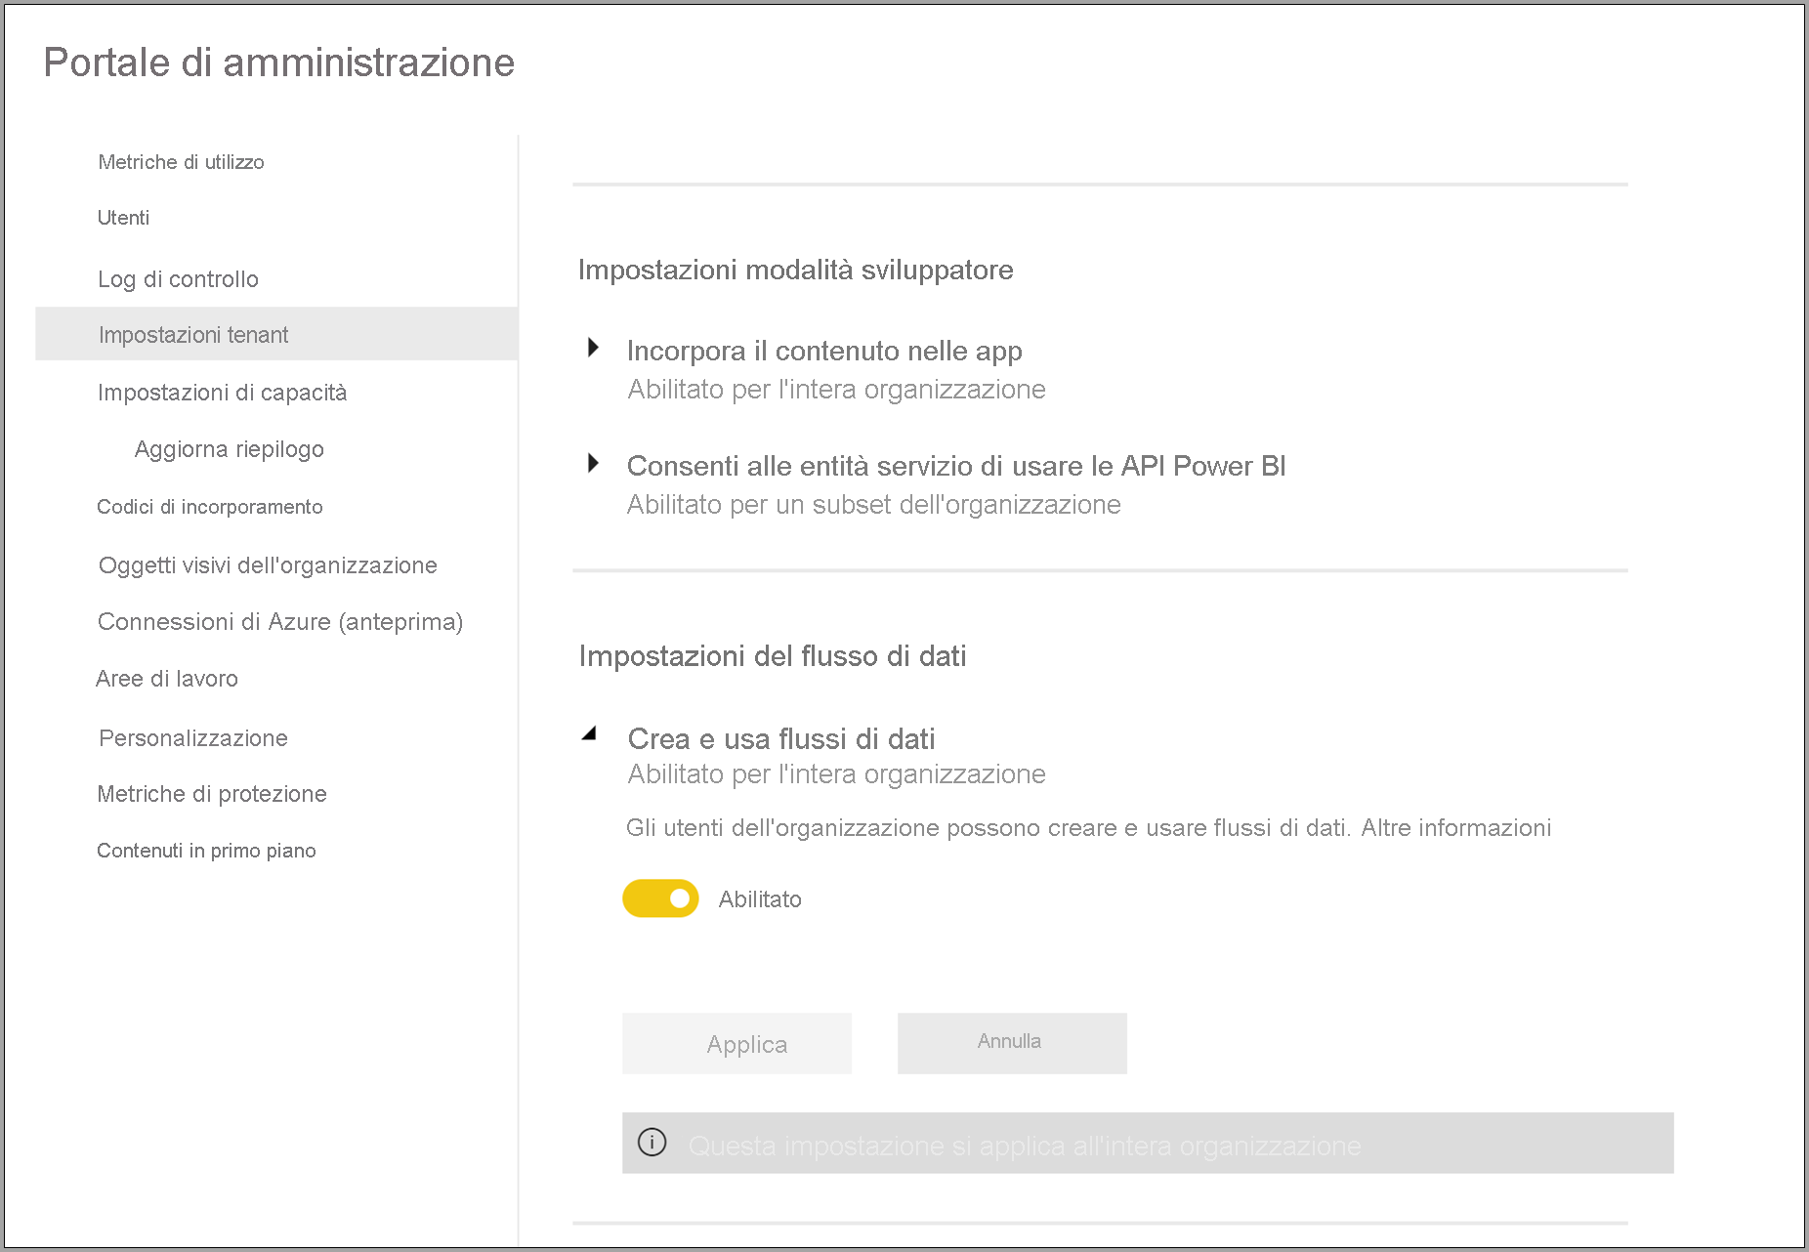Disable the 'Abilitato' toggle for dataflows
This screenshot has height=1252, width=1809.
coord(660,898)
